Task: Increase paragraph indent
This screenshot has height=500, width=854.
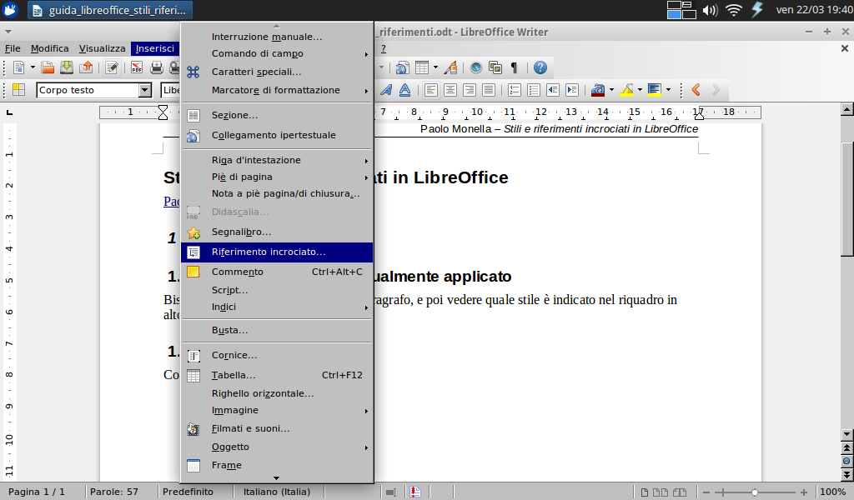Action: (x=572, y=90)
